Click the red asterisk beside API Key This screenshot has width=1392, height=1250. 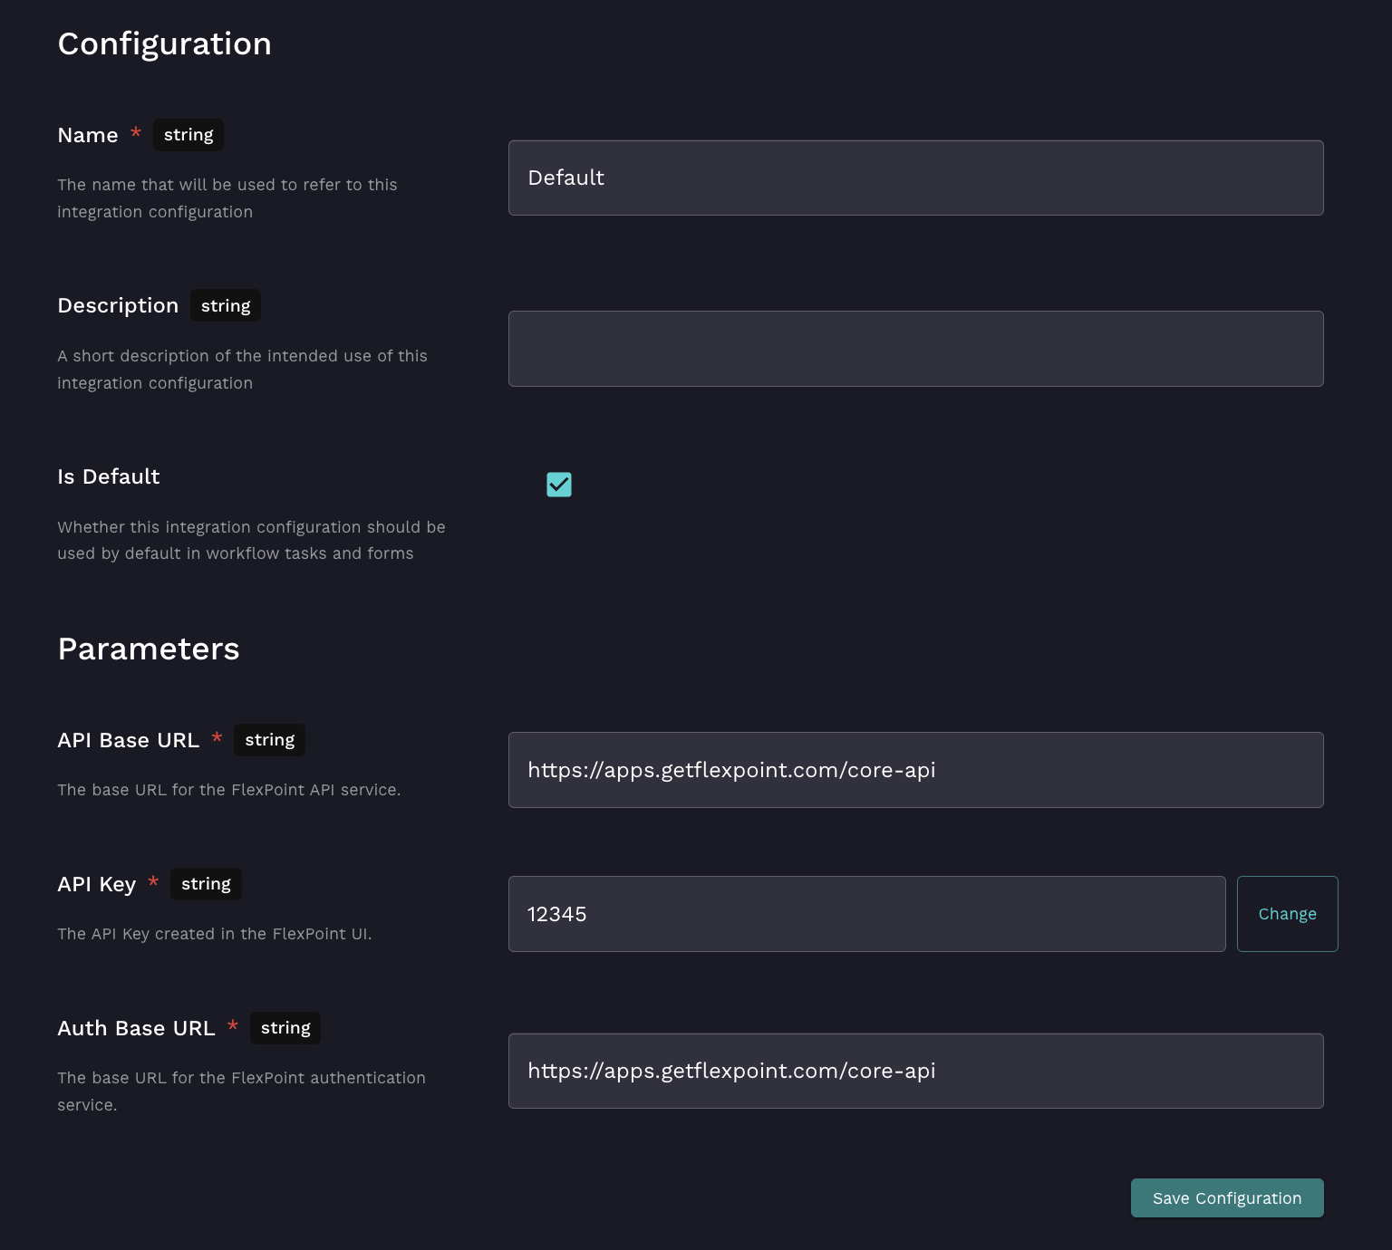pyautogui.click(x=153, y=882)
